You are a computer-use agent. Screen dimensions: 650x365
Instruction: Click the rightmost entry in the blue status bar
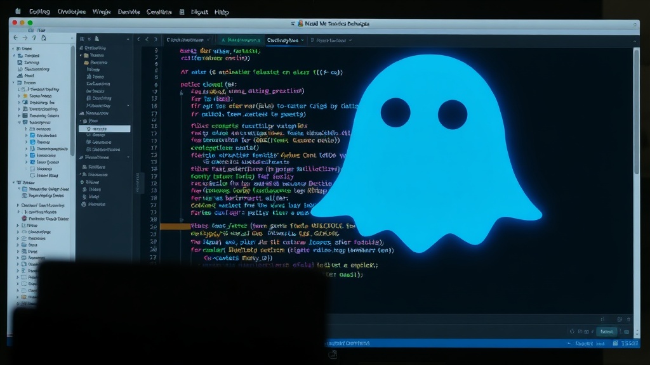[x=629, y=343]
